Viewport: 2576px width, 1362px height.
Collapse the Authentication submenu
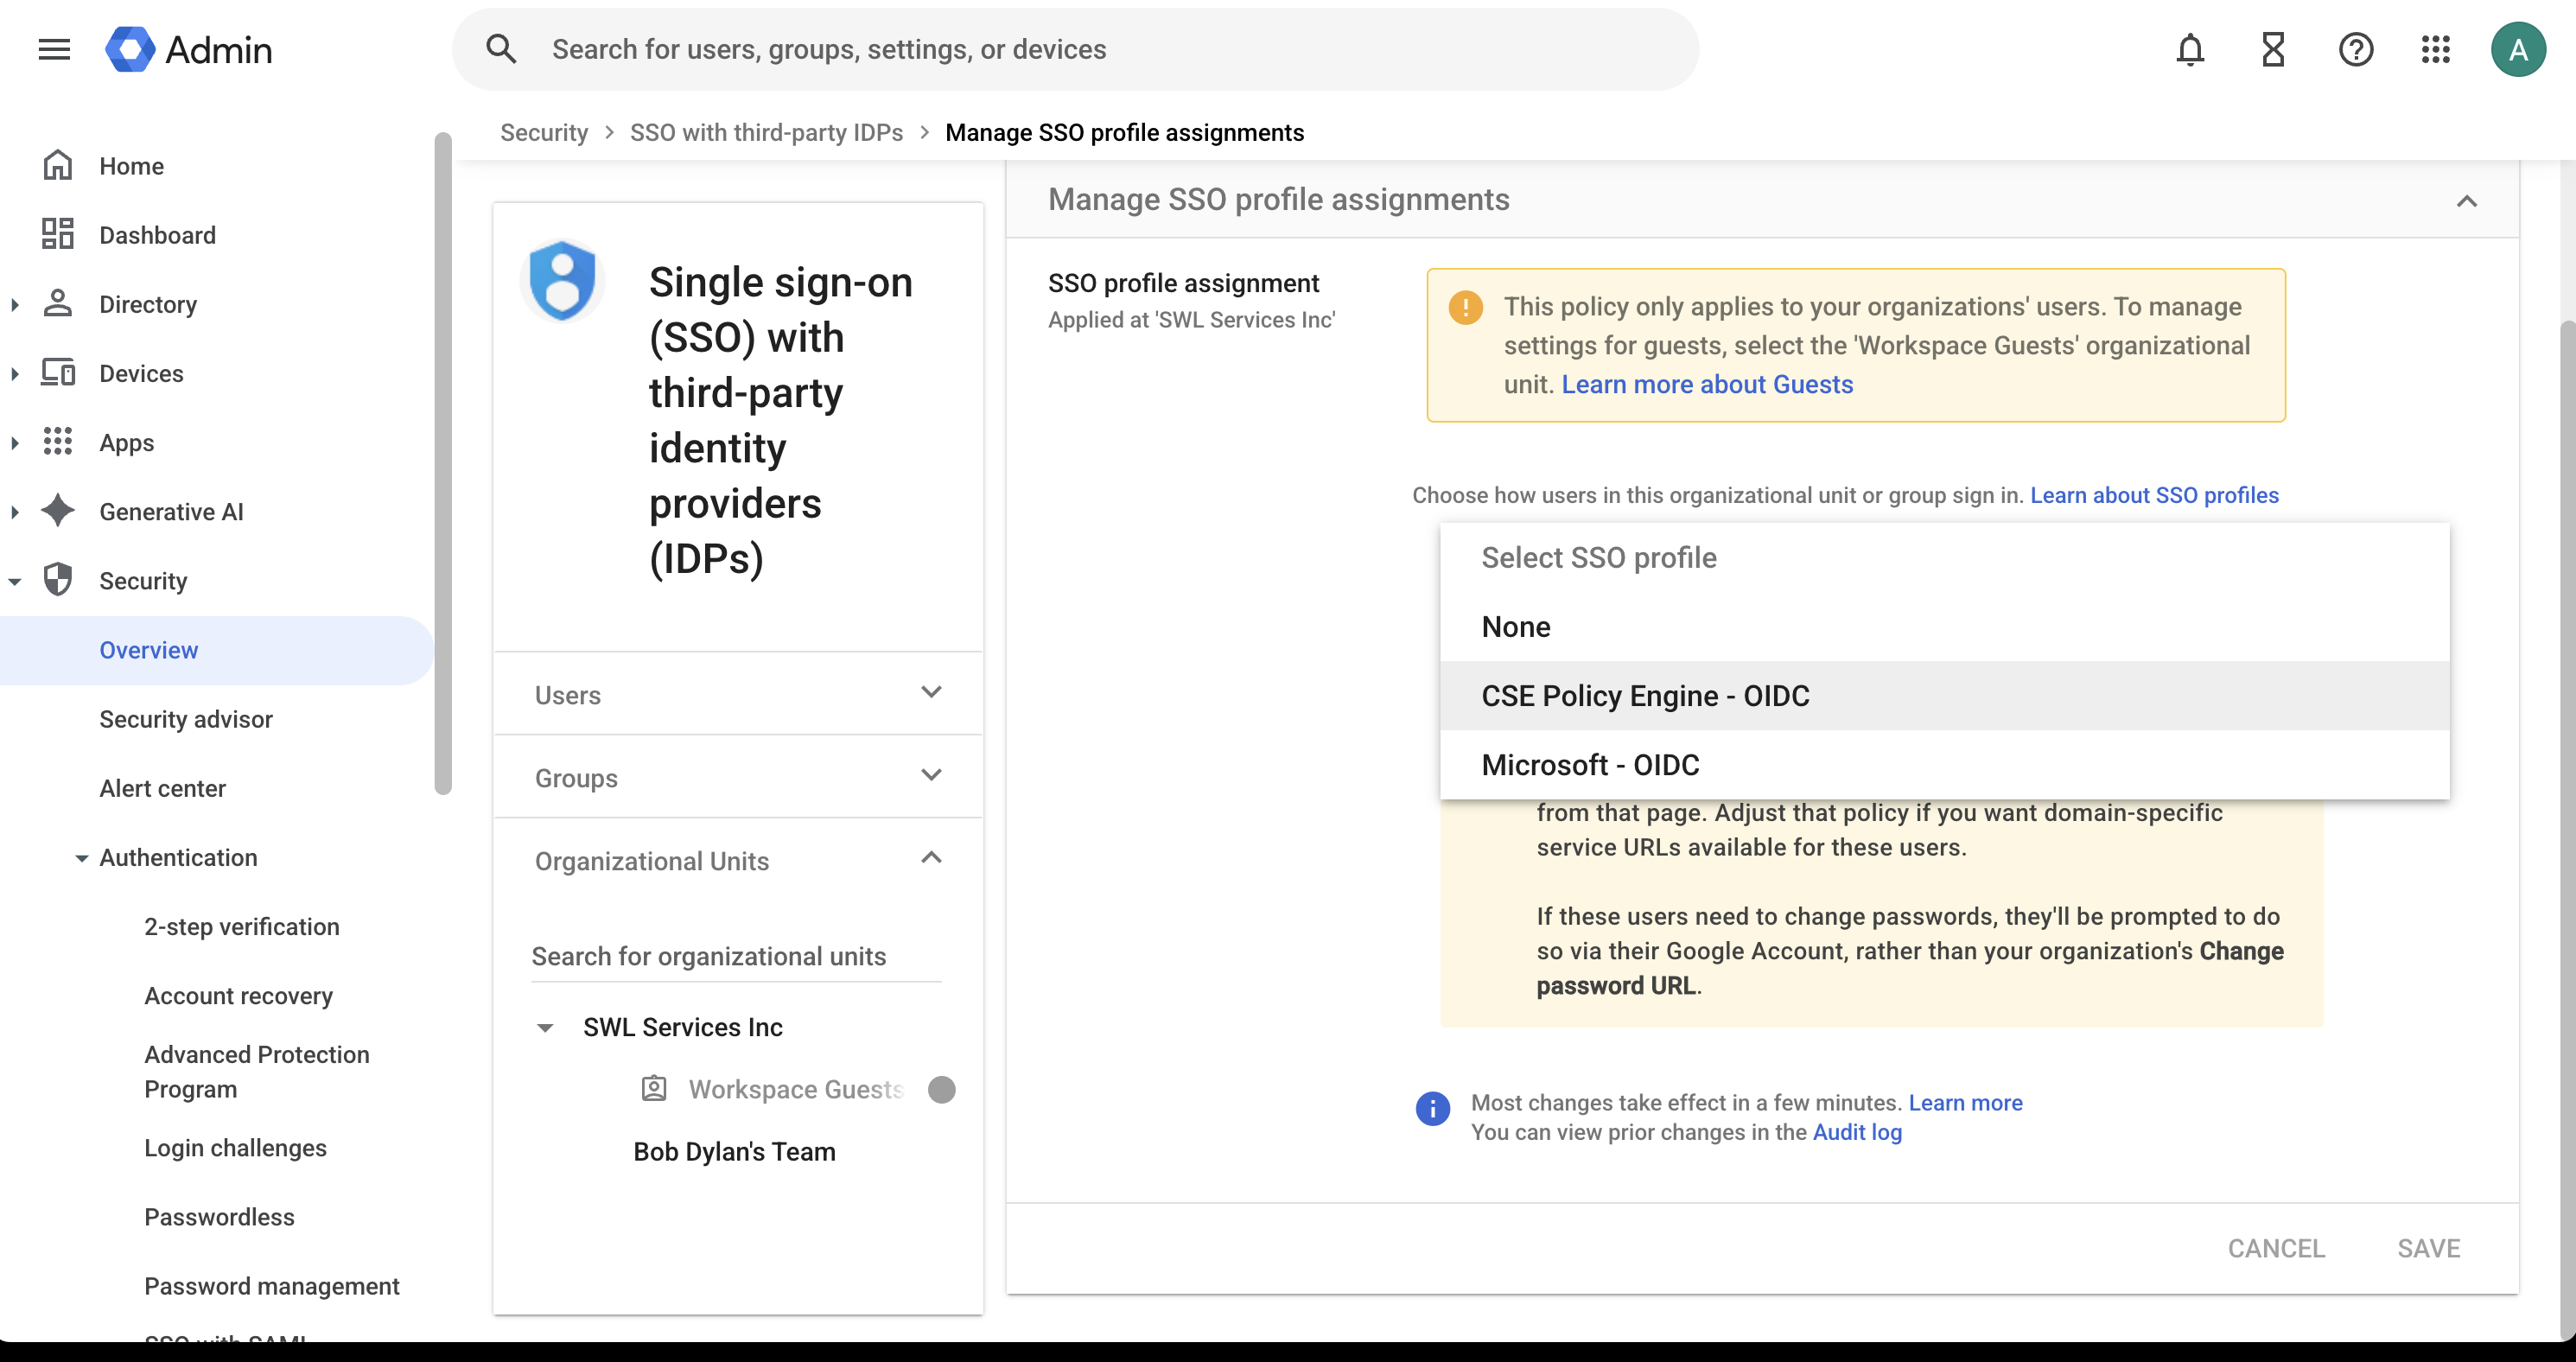[x=82, y=858]
